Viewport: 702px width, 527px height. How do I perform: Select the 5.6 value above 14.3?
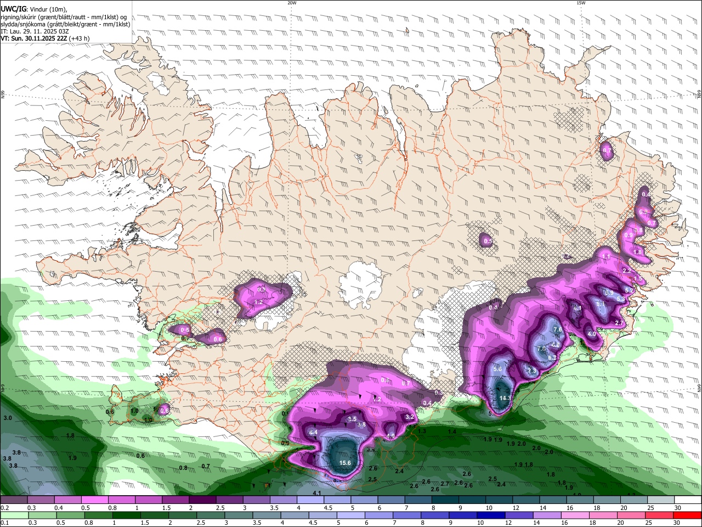497,369
